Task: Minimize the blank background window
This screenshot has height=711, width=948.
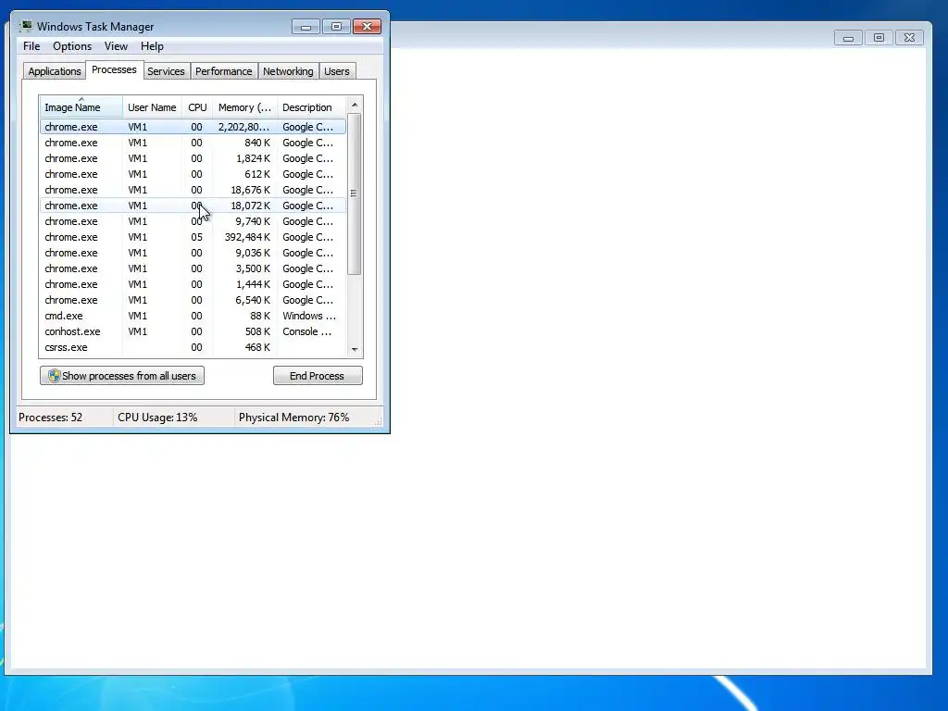Action: click(848, 38)
